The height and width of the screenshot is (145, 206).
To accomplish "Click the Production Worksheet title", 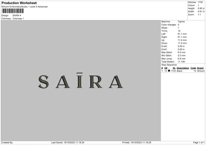I will pyautogui.click(x=19, y=3).
